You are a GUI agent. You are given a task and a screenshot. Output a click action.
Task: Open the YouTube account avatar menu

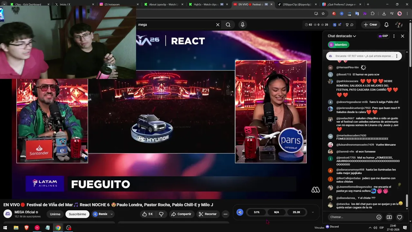(399, 25)
